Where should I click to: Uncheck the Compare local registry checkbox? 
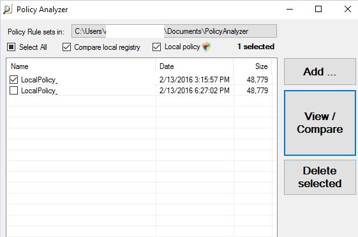click(66, 47)
